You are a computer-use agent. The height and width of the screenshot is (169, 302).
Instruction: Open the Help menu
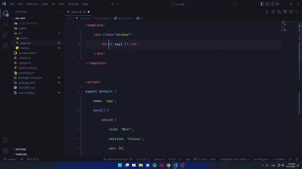[85, 4]
